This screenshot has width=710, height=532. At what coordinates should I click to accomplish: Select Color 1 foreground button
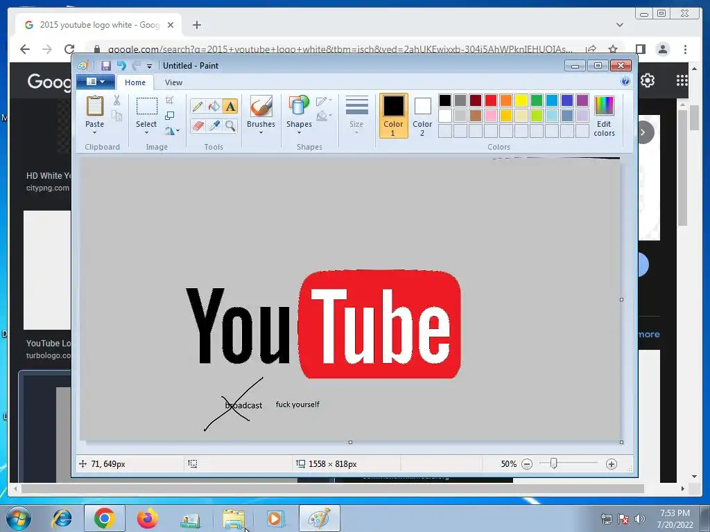coord(393,116)
